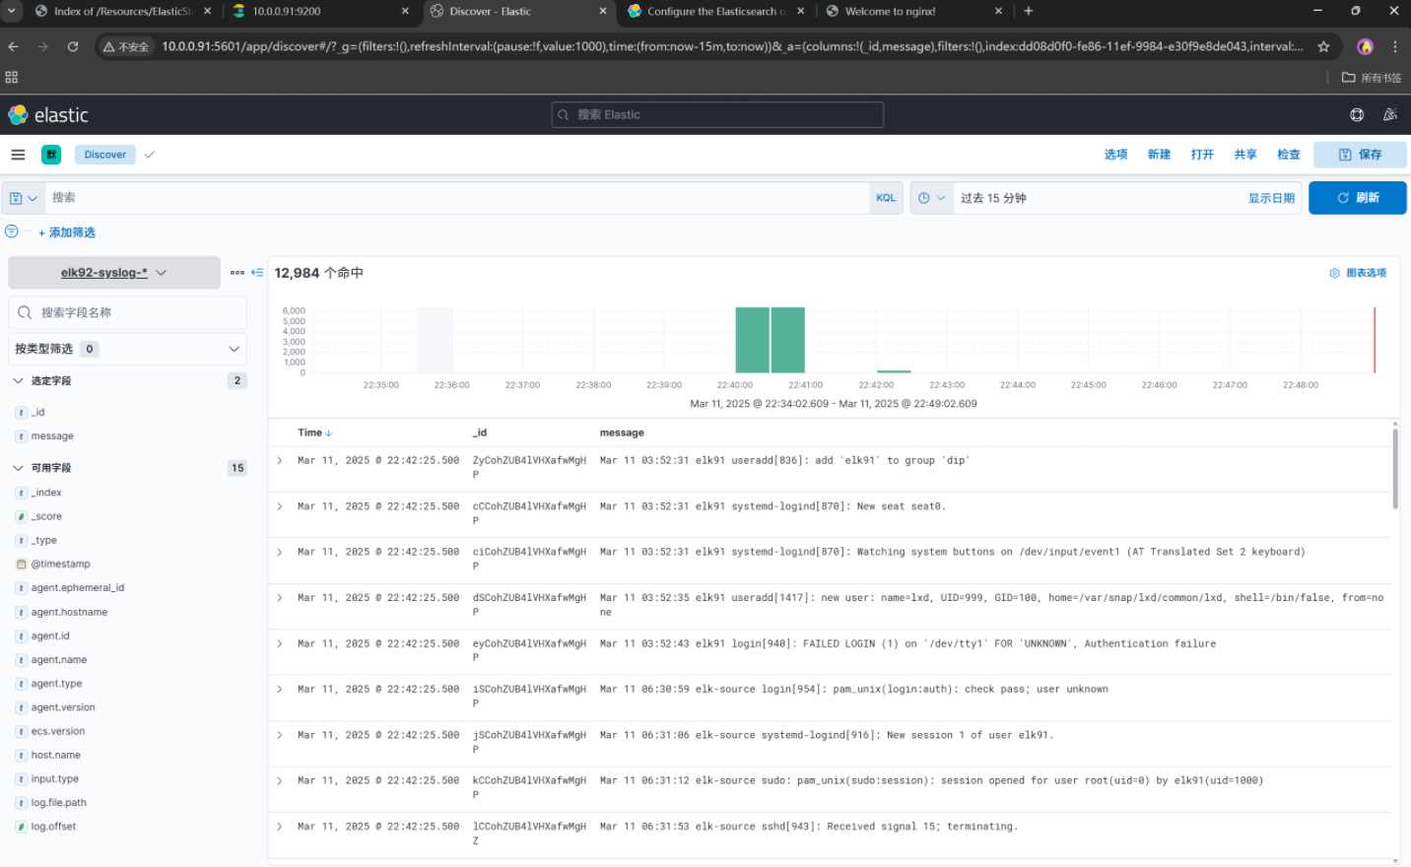Open the browser three-dot menu

coord(1394,46)
